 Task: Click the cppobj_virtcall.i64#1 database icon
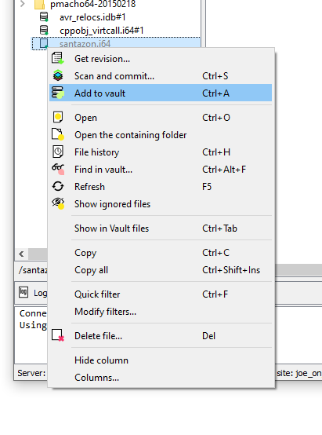[x=44, y=31]
